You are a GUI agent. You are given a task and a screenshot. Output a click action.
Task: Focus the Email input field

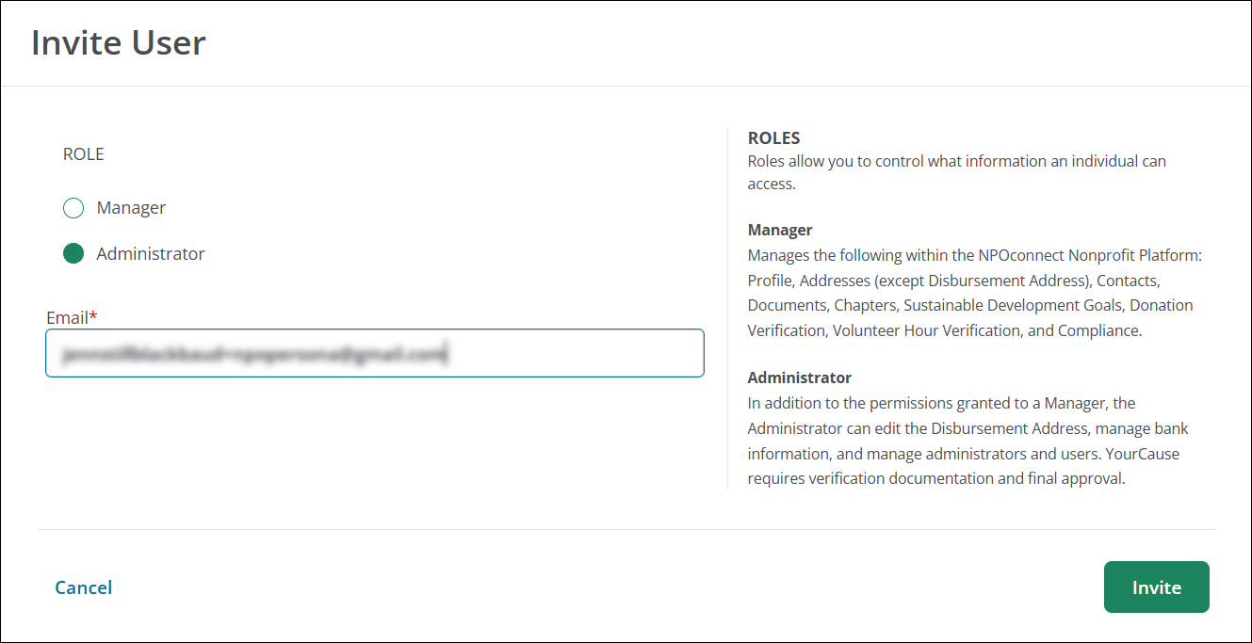(x=374, y=353)
